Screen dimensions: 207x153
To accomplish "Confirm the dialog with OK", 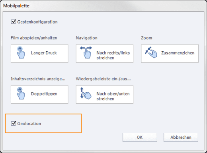I will point(140,138).
